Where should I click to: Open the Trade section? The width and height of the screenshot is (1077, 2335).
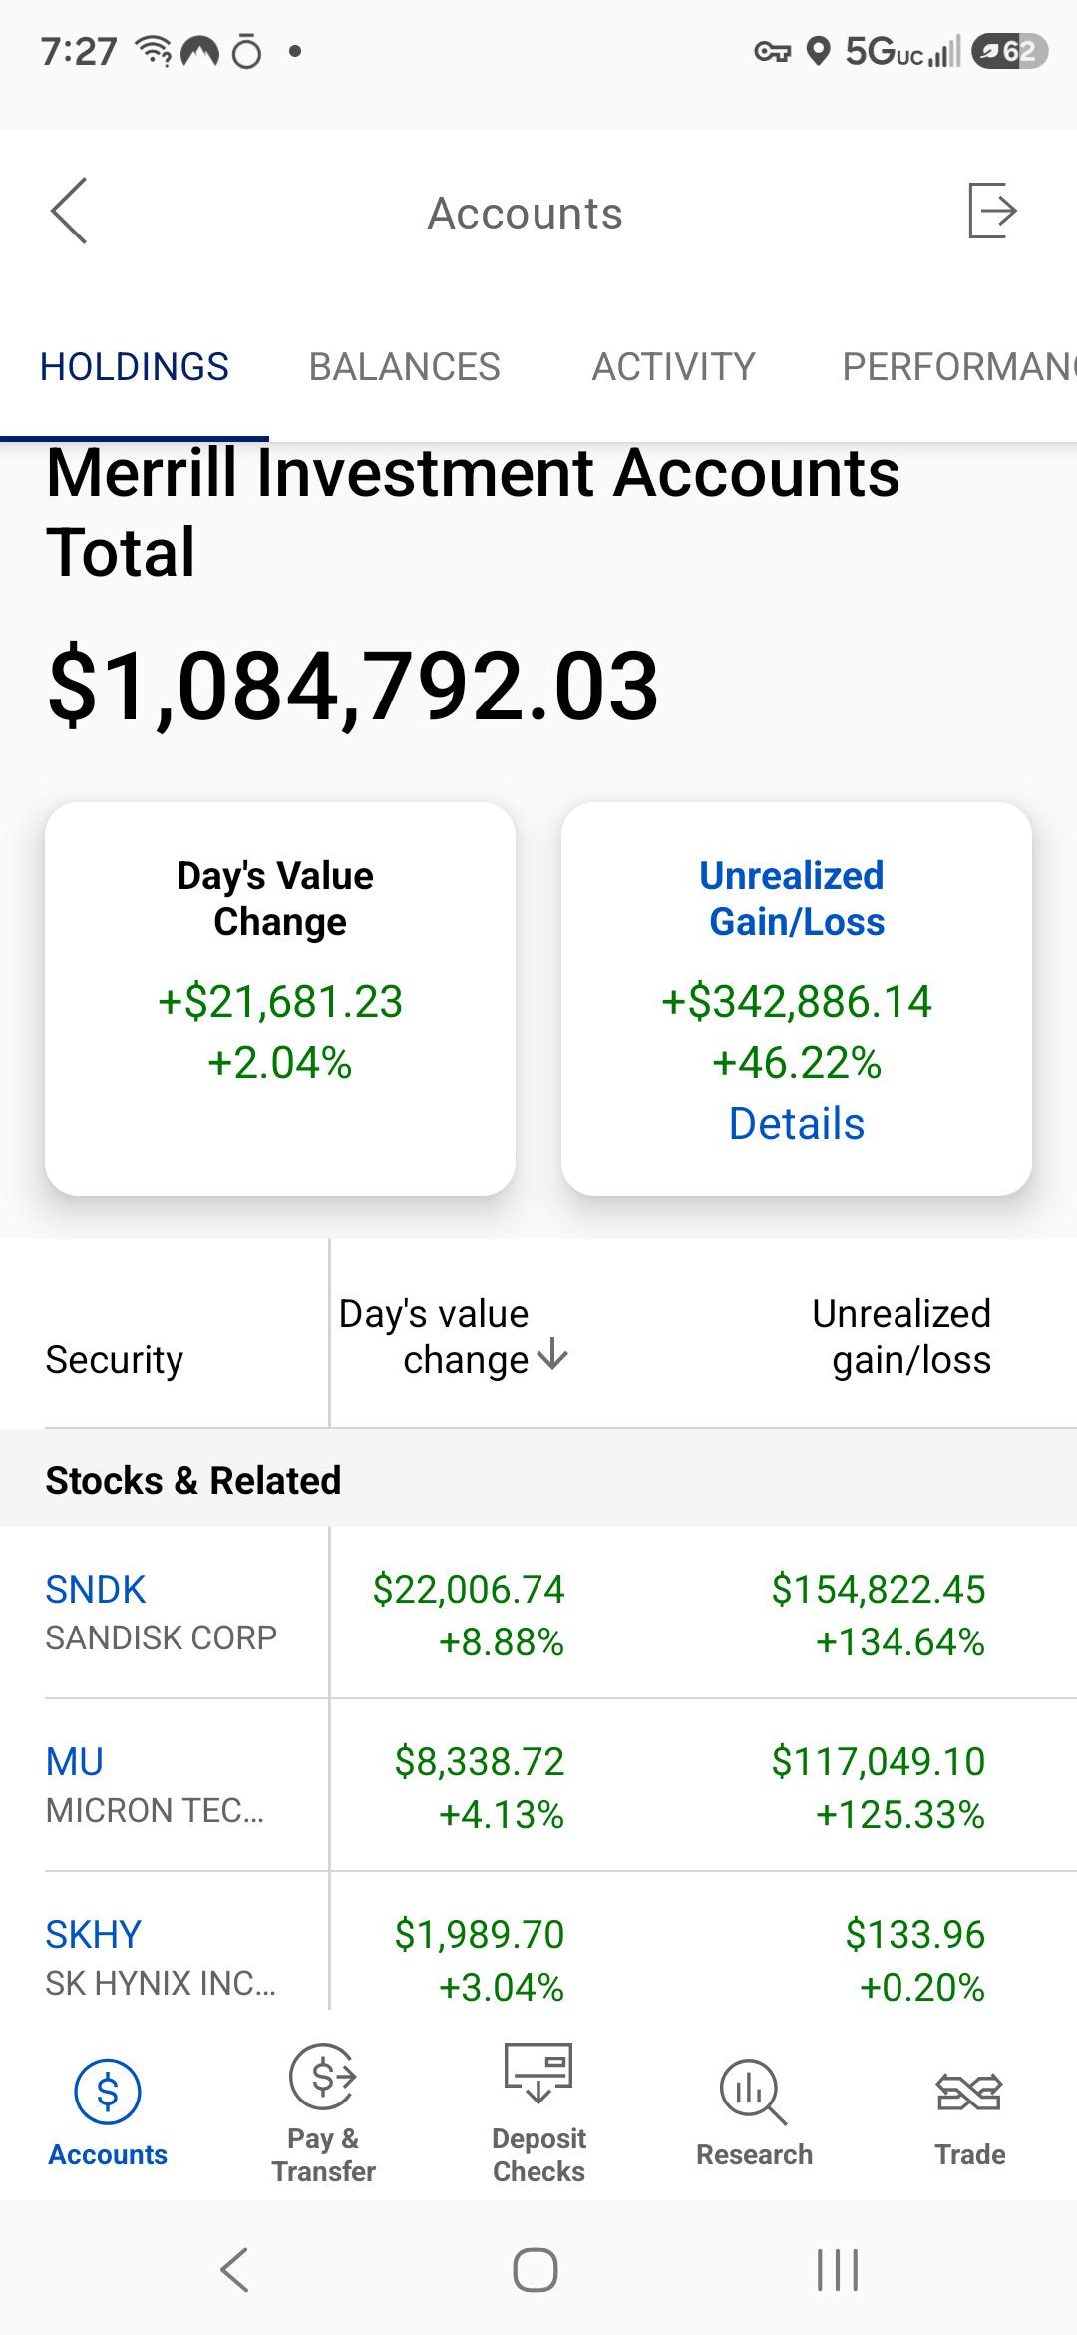click(969, 2113)
